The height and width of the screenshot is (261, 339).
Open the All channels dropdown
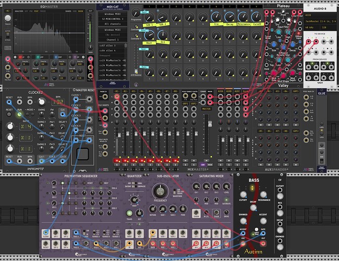(x=113, y=24)
